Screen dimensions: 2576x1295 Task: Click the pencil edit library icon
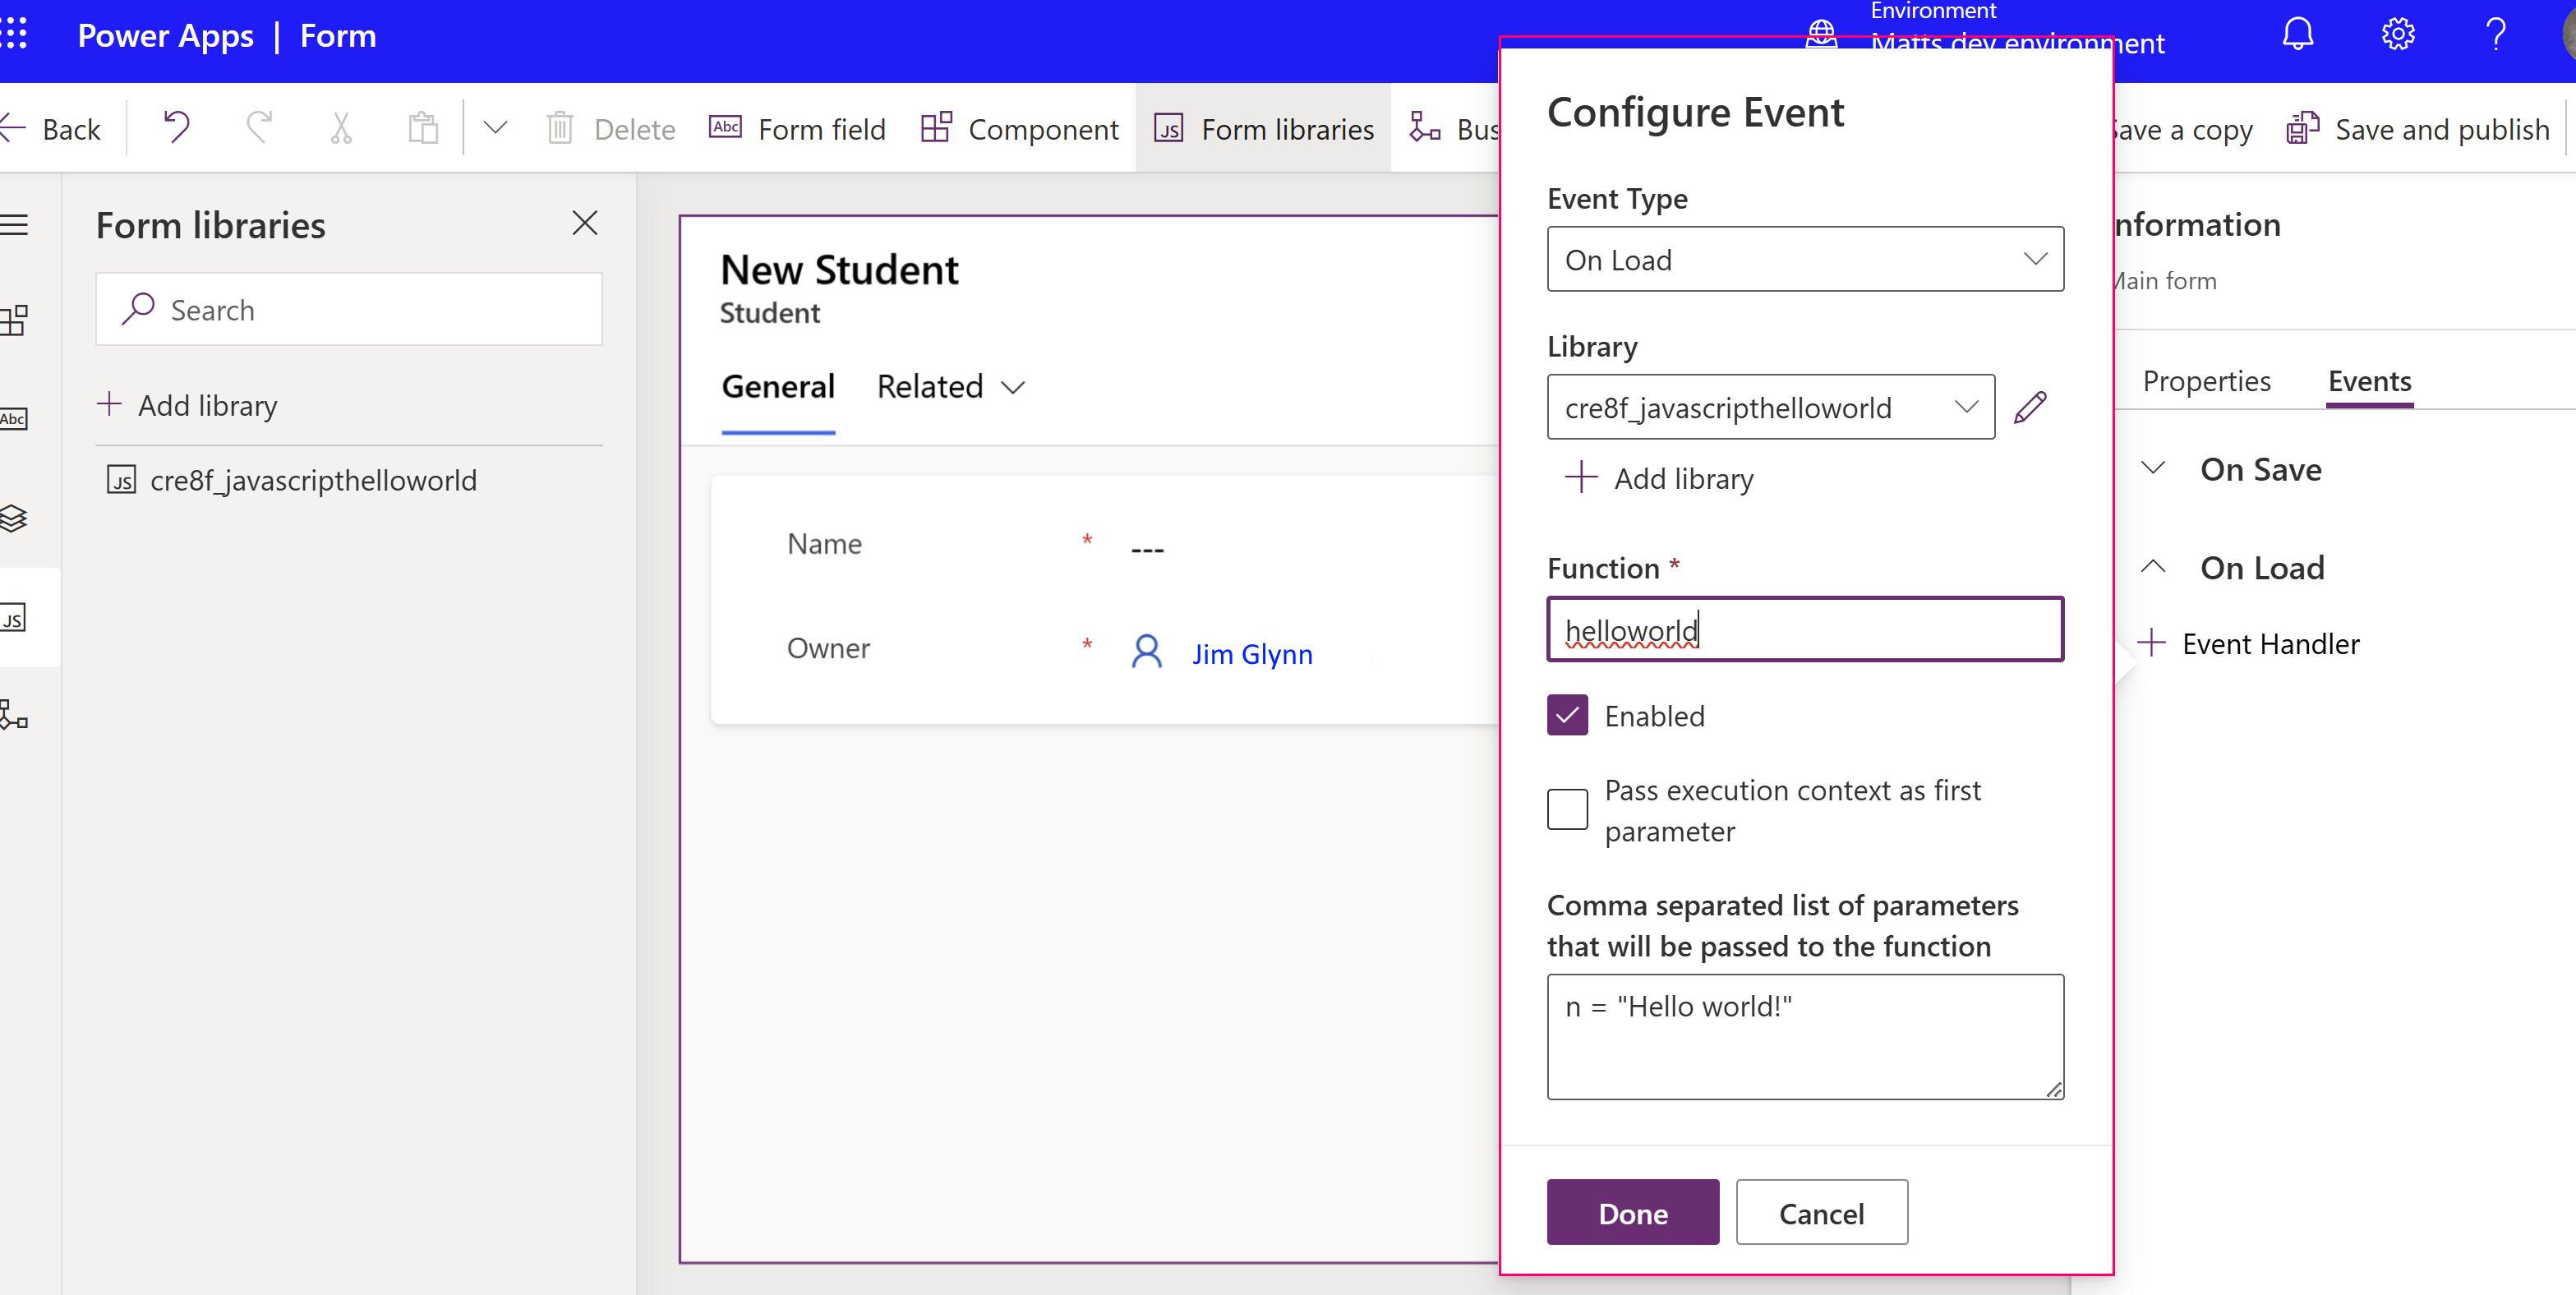coord(2030,407)
